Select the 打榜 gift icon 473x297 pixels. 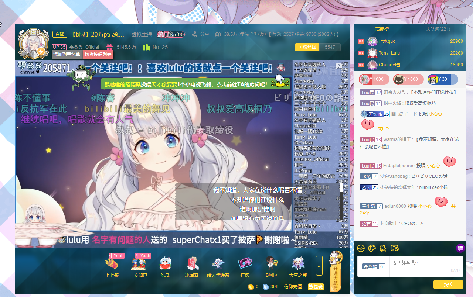click(x=245, y=263)
